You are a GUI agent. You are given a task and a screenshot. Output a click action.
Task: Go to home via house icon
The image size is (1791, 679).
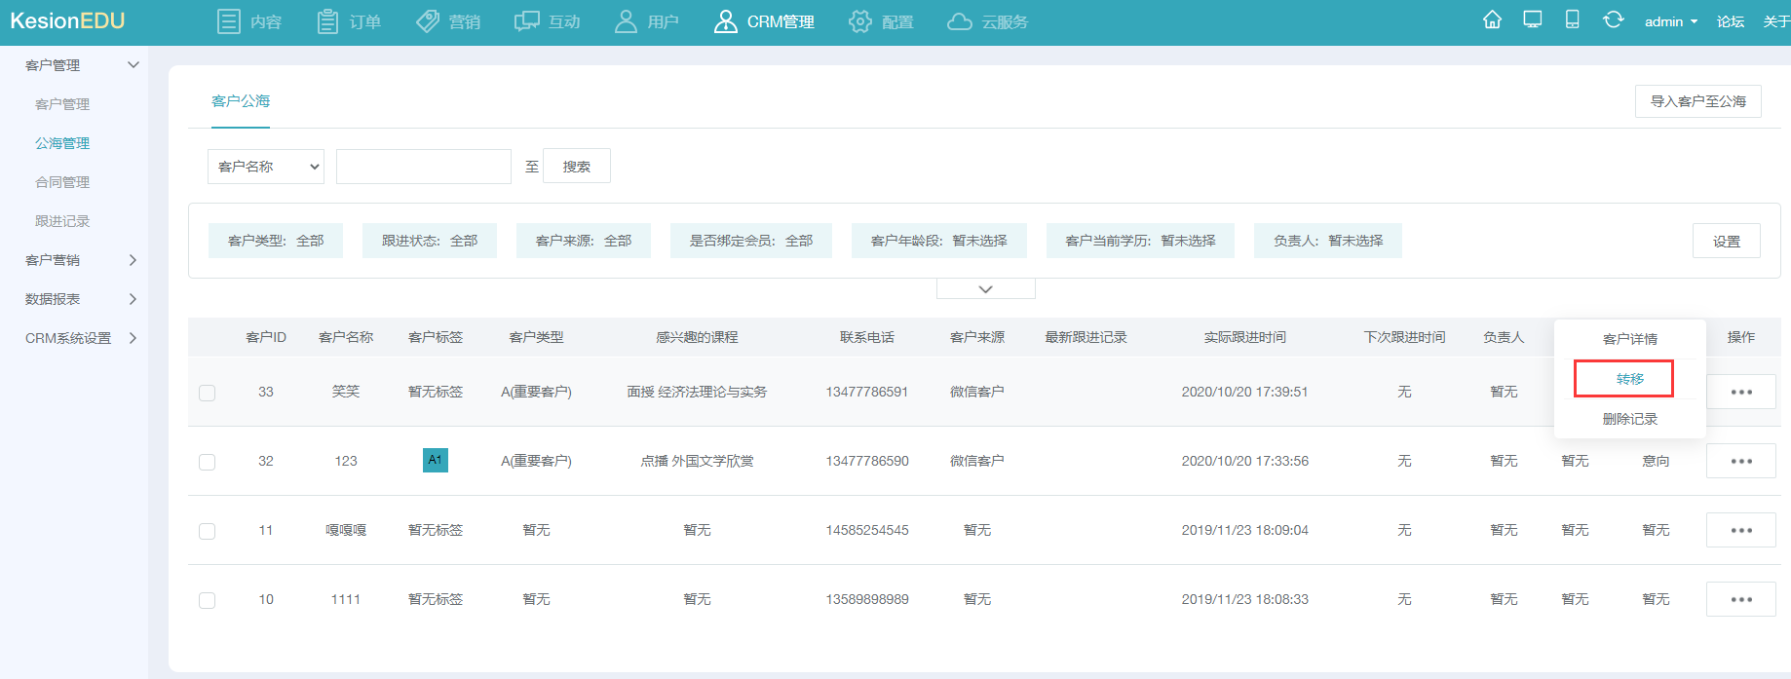(x=1492, y=19)
